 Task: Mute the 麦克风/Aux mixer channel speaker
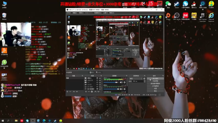(121, 83)
